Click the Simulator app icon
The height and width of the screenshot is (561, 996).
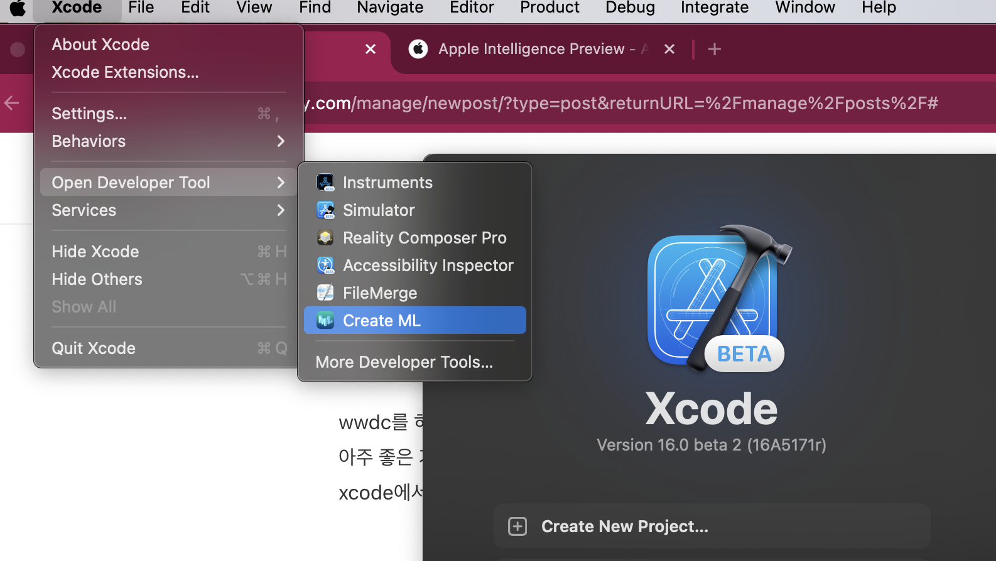(x=325, y=210)
